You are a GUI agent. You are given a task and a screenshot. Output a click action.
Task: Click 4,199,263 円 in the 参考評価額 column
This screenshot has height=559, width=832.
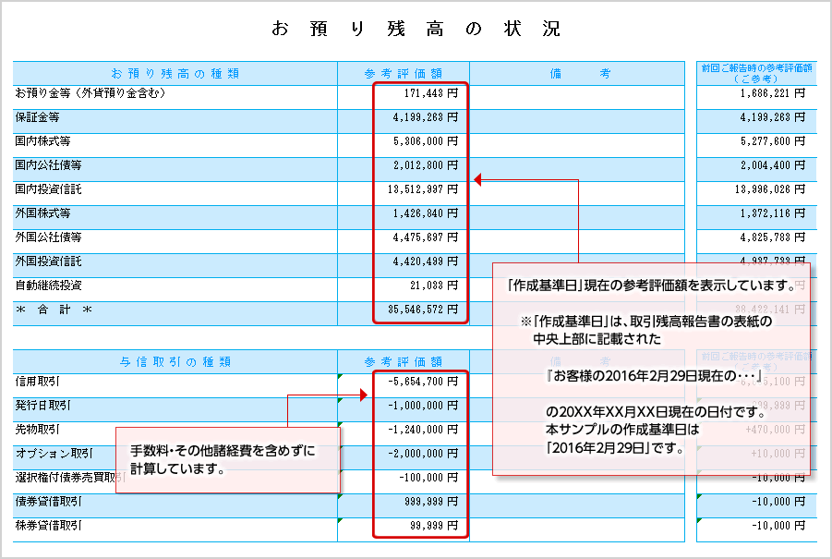click(x=425, y=117)
